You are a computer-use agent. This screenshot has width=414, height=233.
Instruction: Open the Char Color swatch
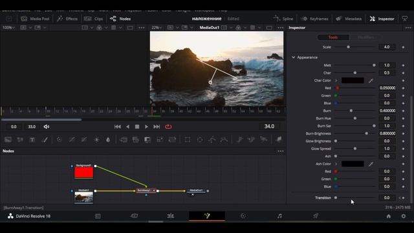coord(353,80)
